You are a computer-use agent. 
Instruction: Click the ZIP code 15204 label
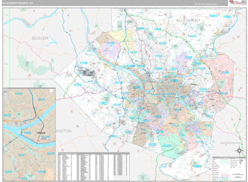[x=137, y=87]
